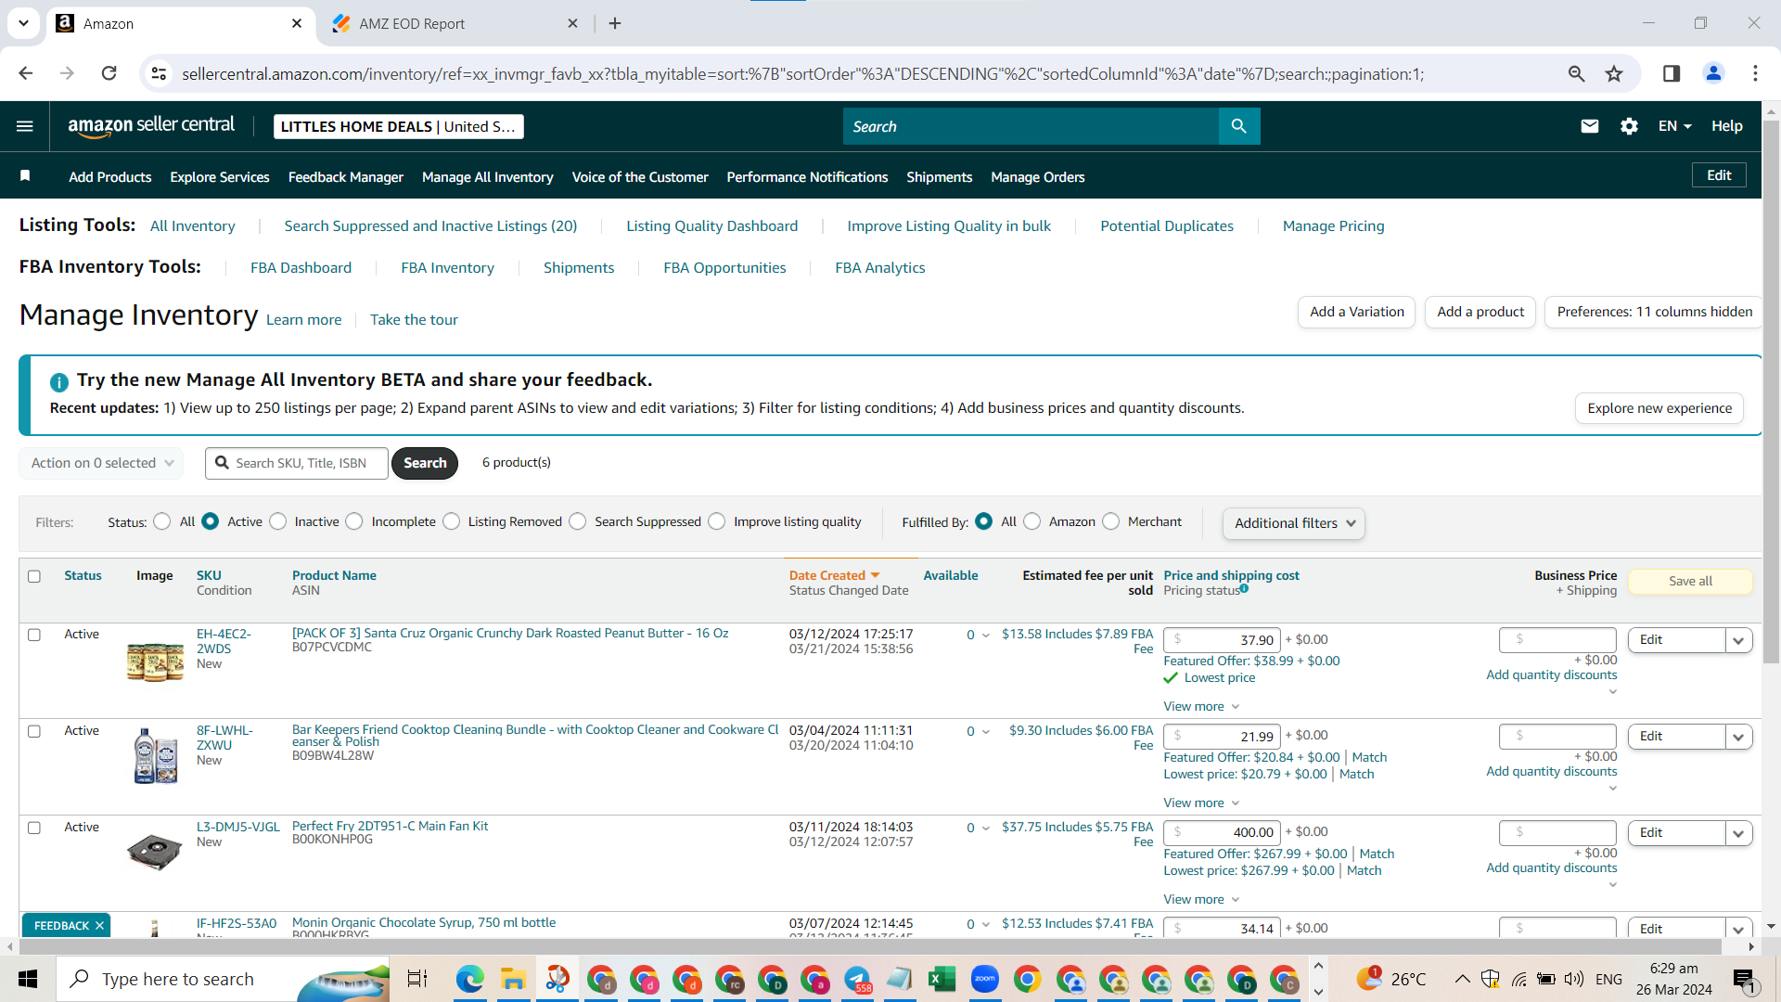Select the Search Suppressed filter

coord(578,521)
